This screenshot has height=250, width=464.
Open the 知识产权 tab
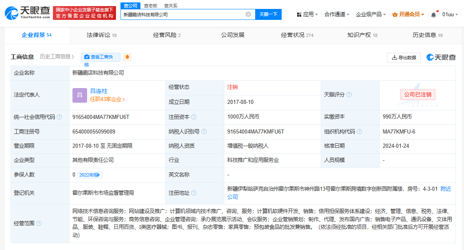pyautogui.click(x=362, y=35)
